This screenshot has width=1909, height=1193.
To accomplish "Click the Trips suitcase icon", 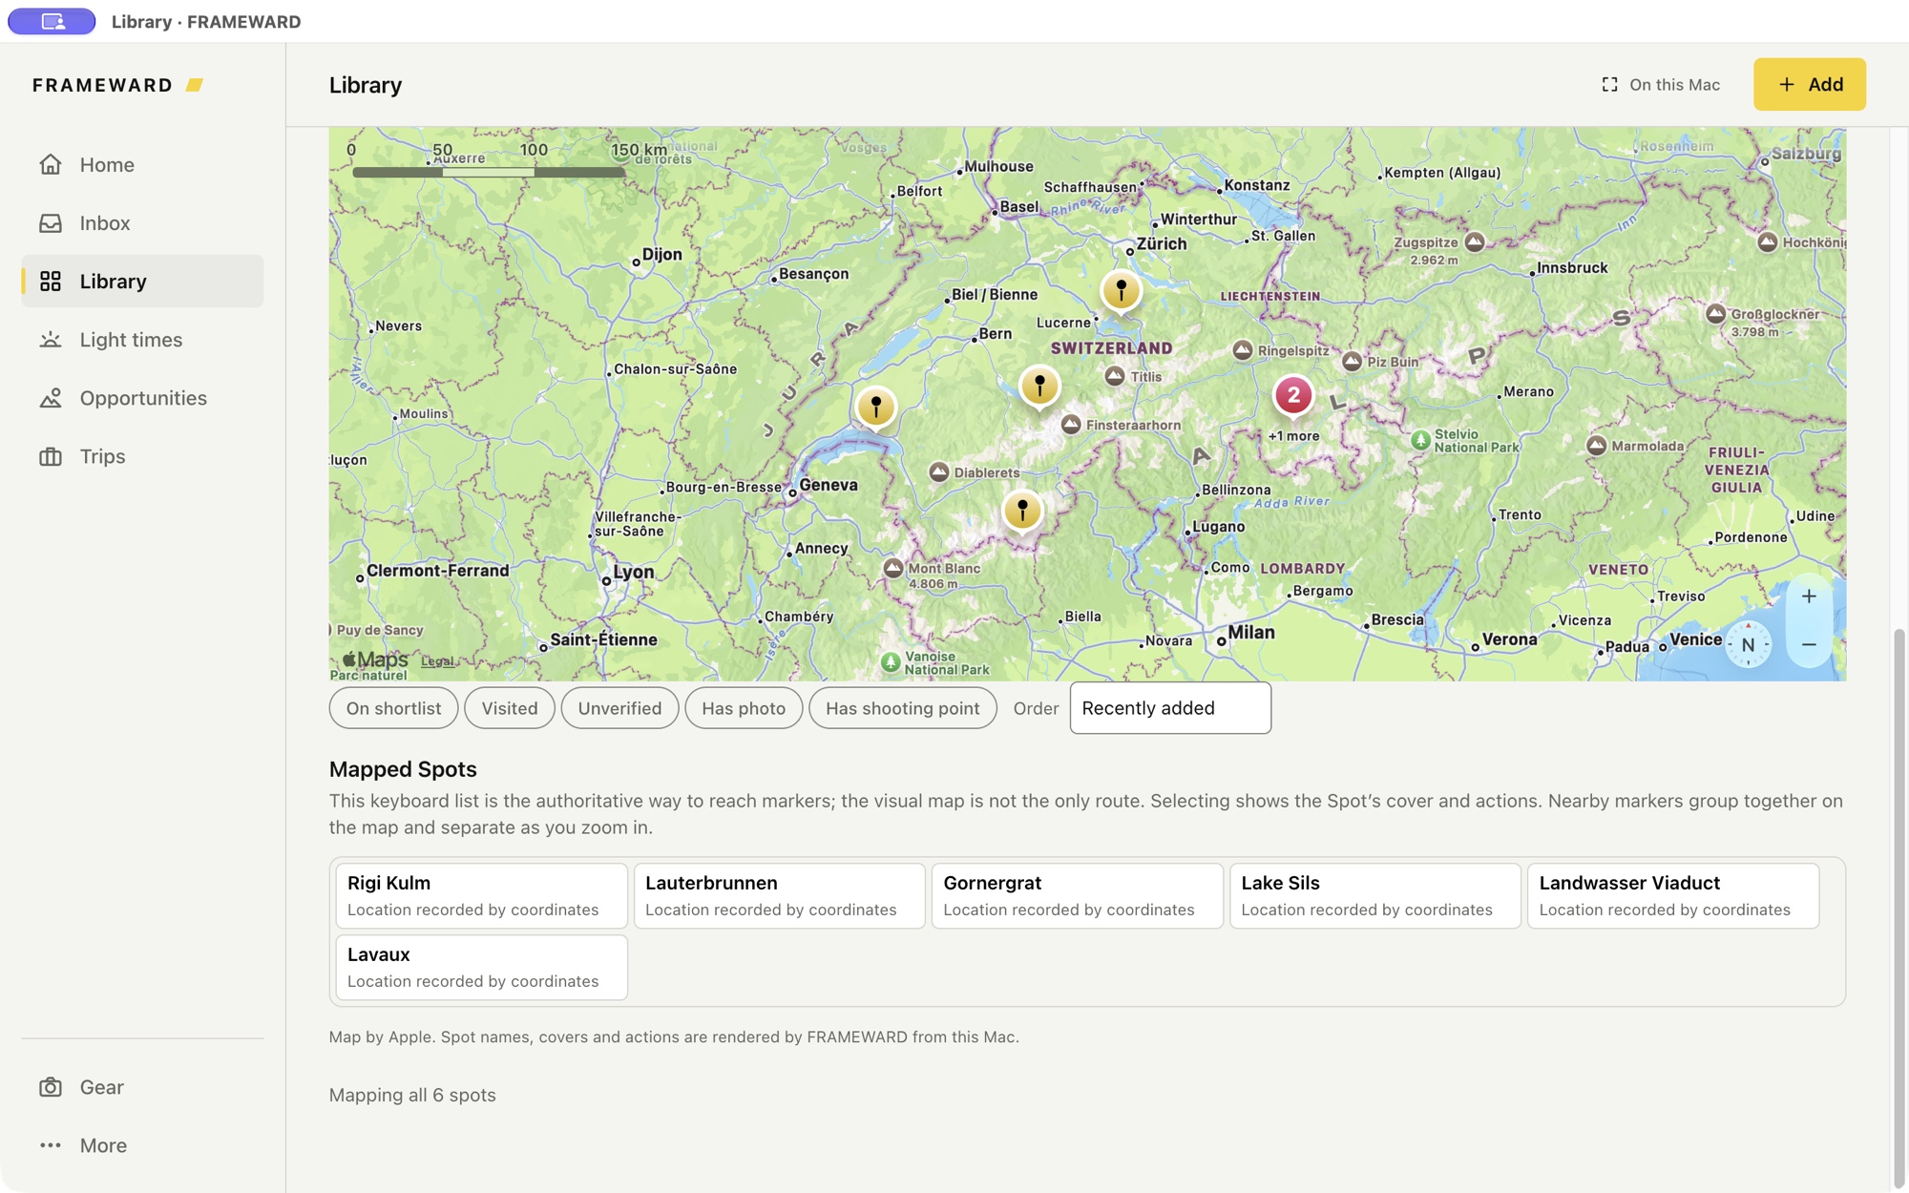I will (51, 456).
